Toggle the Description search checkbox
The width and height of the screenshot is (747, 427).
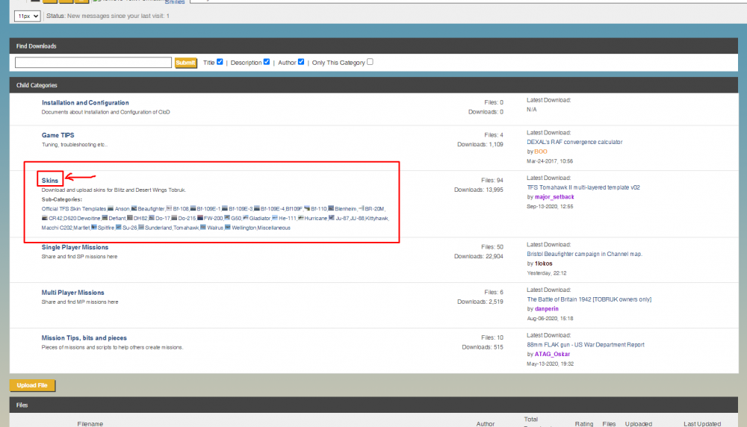click(267, 62)
